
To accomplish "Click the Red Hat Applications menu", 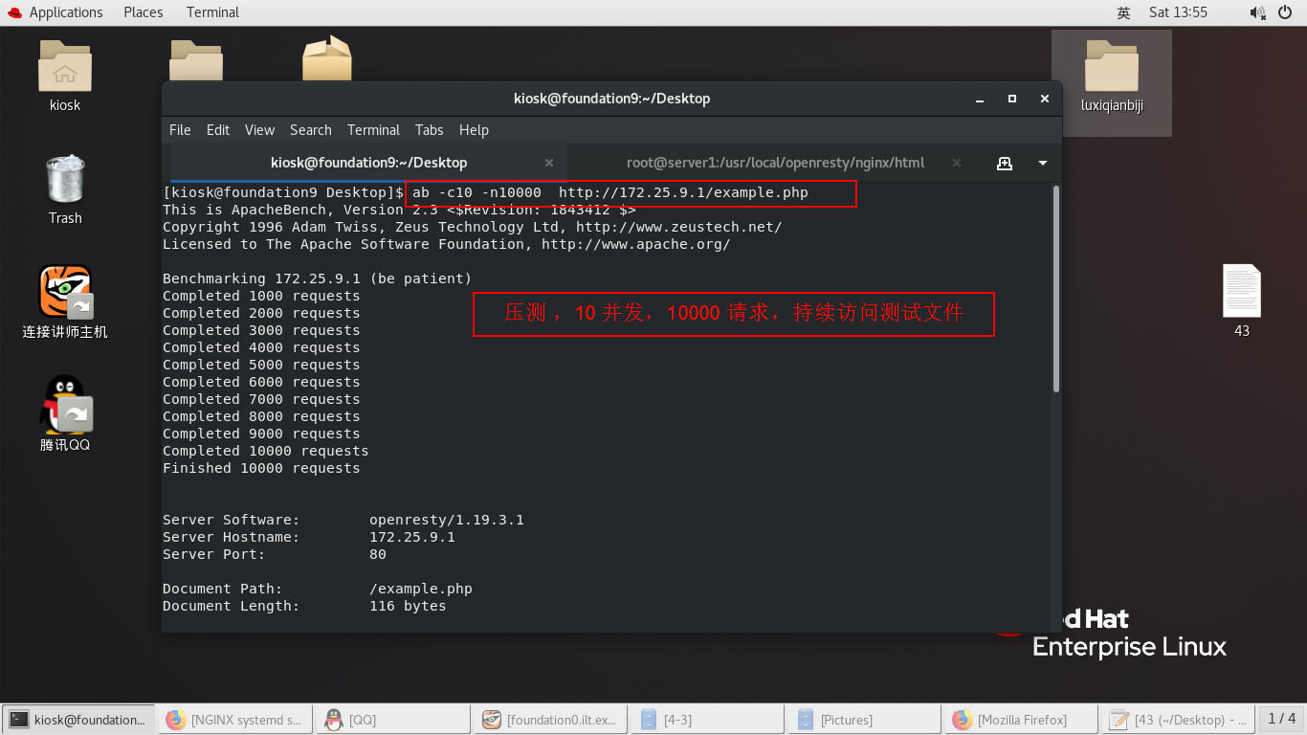I will 55,12.
